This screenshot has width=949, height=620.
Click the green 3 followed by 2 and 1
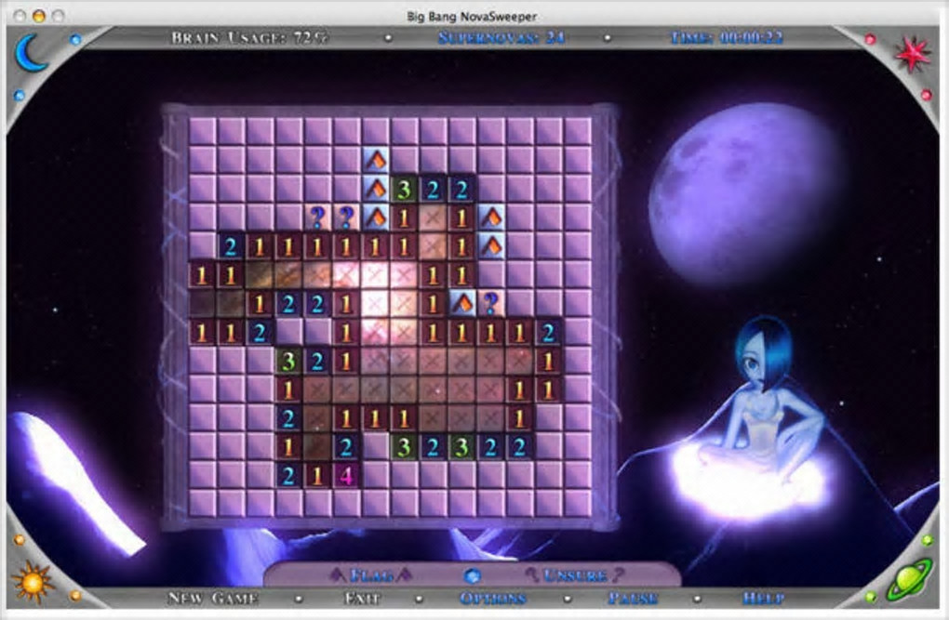(x=288, y=361)
